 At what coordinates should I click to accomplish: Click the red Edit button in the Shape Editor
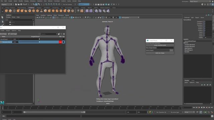tap(60, 42)
